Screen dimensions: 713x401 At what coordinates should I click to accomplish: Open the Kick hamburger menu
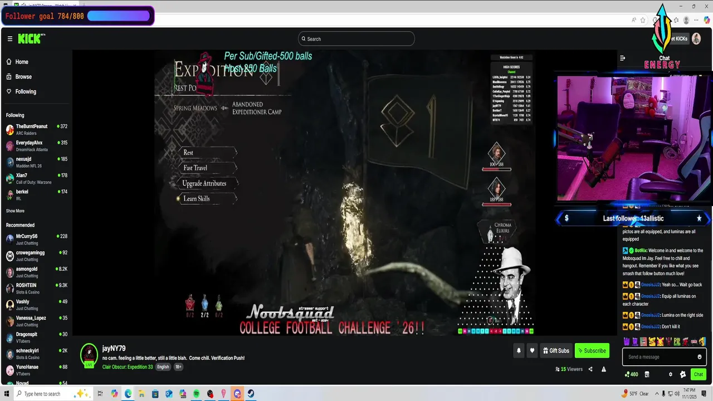10,39
